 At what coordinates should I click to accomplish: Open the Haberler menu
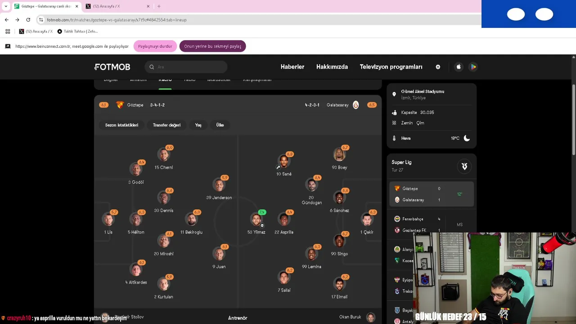(292, 67)
